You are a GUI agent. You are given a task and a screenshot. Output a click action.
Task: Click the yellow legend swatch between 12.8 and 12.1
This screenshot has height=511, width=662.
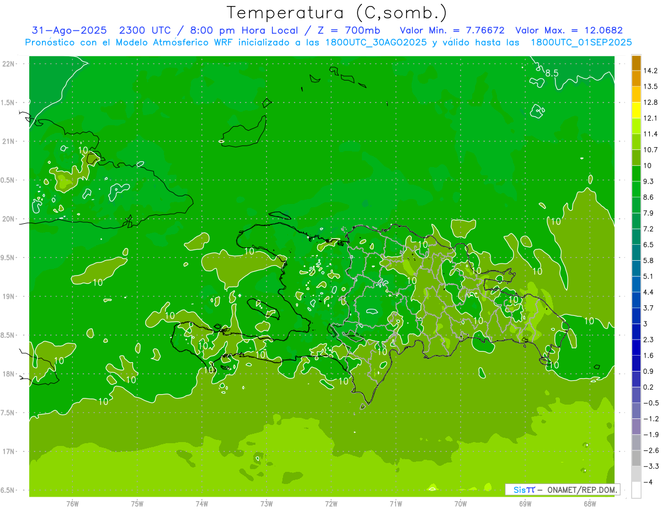pos(636,110)
